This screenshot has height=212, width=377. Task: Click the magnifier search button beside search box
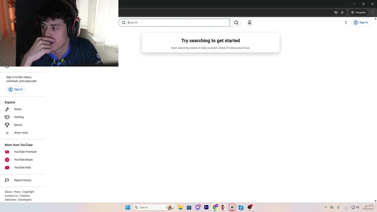236,22
